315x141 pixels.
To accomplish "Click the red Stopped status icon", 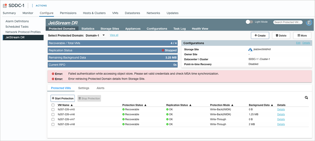I will point(163,50).
